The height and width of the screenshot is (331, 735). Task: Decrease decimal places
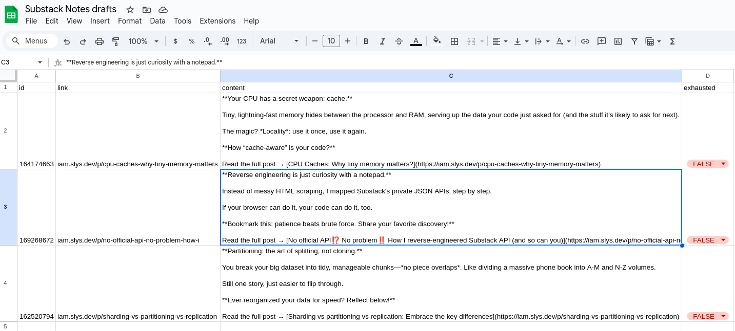208,41
